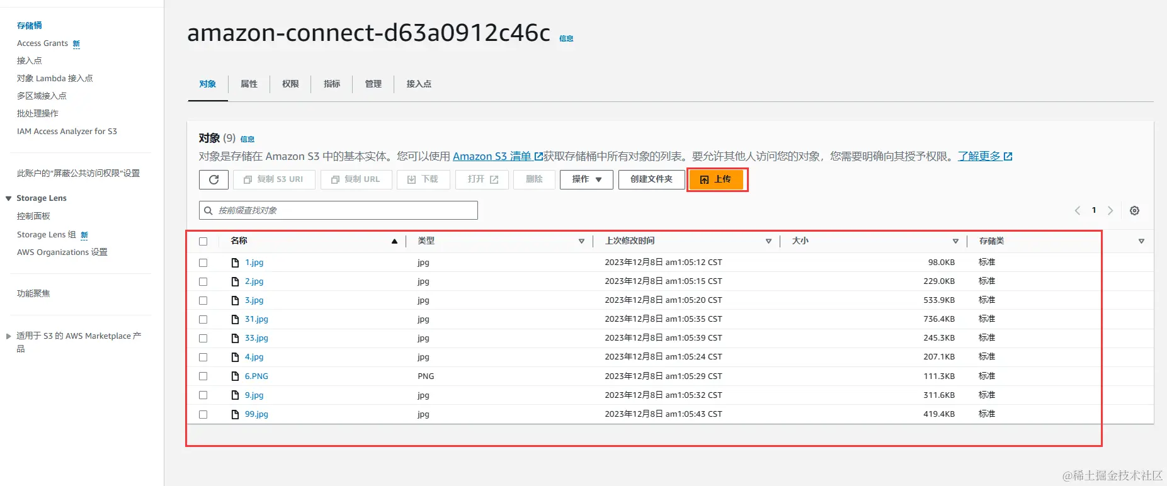Click the file icon beside 31.jpg
This screenshot has height=486, width=1167.
coord(235,319)
